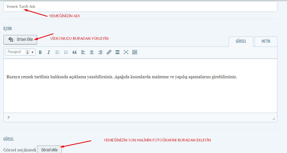The width and height of the screenshot is (287, 153).
Task: Click the P path indicator in status bar
Action: pos(9,117)
